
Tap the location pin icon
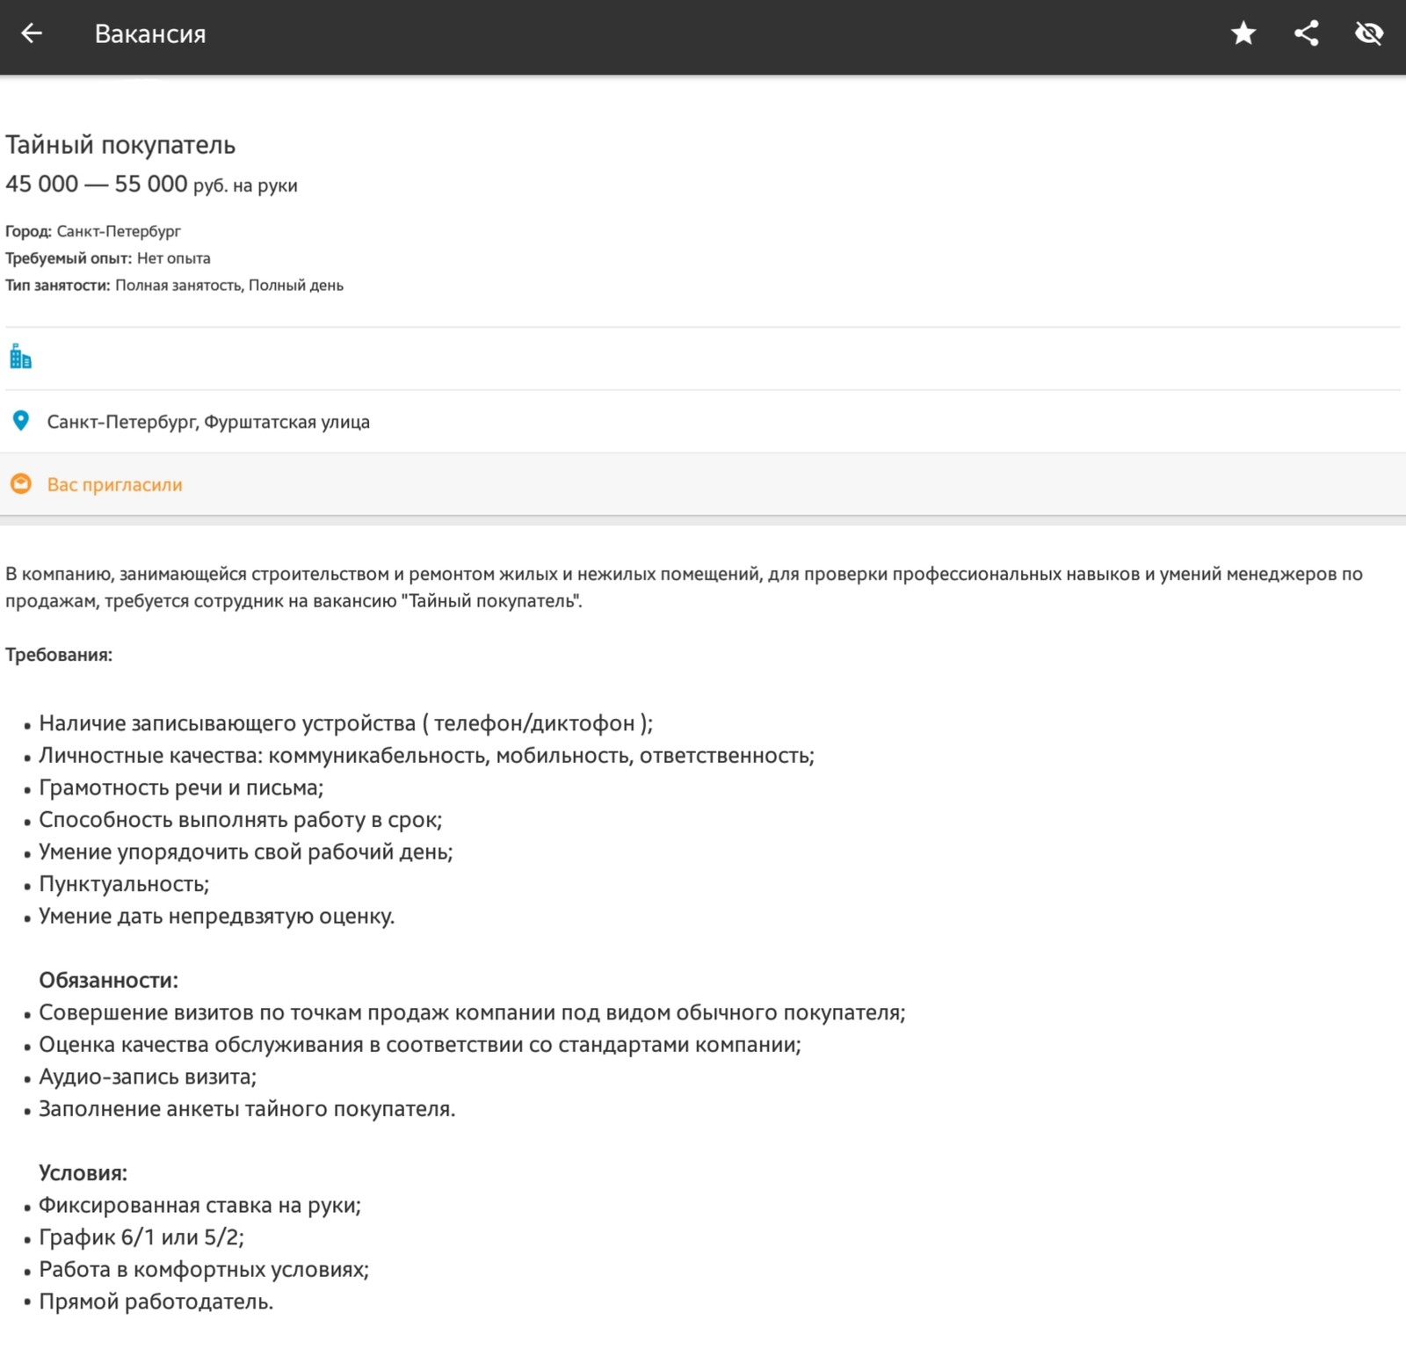pyautogui.click(x=20, y=421)
